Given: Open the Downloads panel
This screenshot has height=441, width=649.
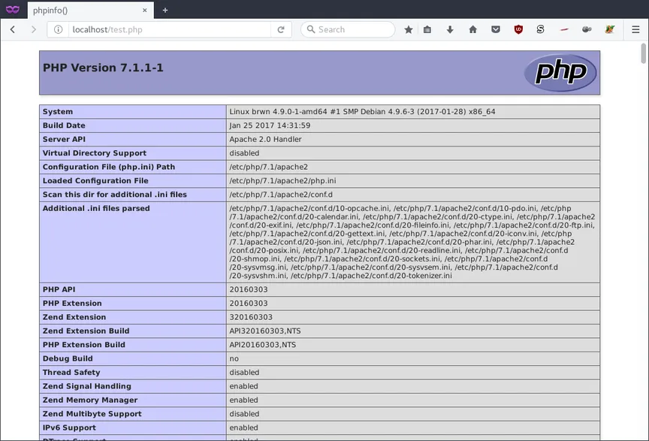Looking at the screenshot, I should 450,29.
